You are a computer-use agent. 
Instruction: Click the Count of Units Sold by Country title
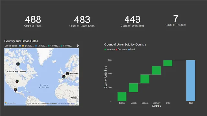(125, 44)
